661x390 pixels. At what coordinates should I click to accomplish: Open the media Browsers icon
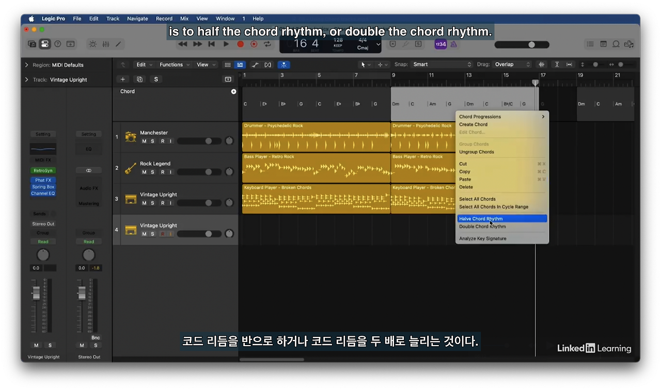point(628,44)
